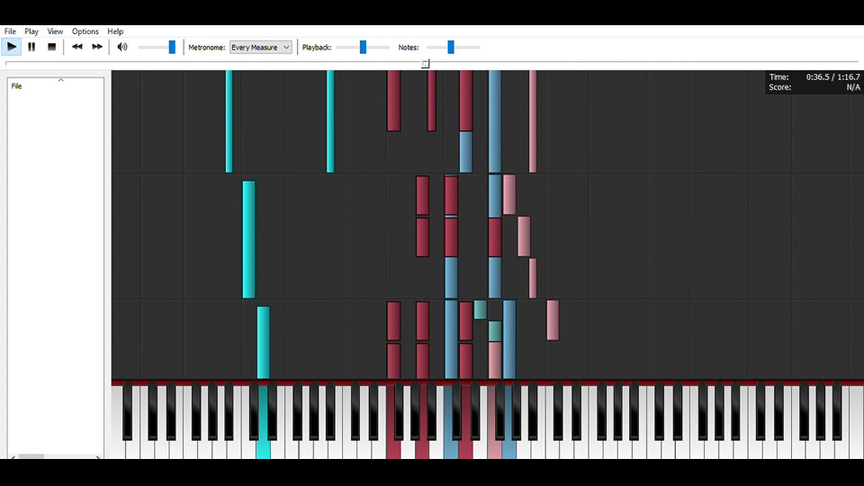864x486 pixels.
Task: Open the Options menu
Action: coord(85,31)
